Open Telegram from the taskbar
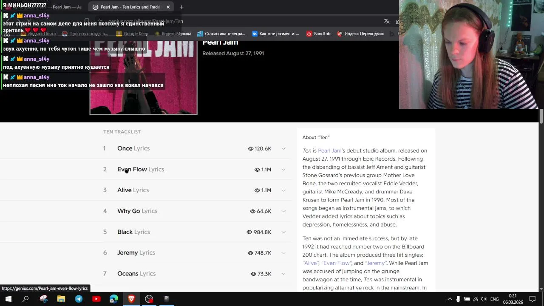The width and height of the screenshot is (544, 306). tap(79, 299)
